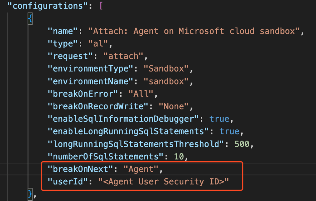Click the "Sandbox" environmentType value

tap(166, 69)
